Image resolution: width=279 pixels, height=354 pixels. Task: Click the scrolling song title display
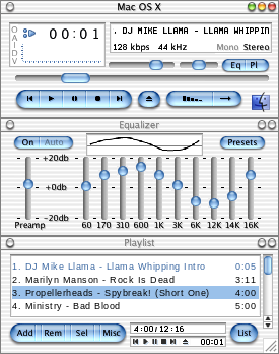(x=191, y=31)
